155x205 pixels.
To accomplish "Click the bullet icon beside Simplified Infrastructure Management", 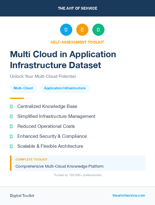I will click(11, 116).
